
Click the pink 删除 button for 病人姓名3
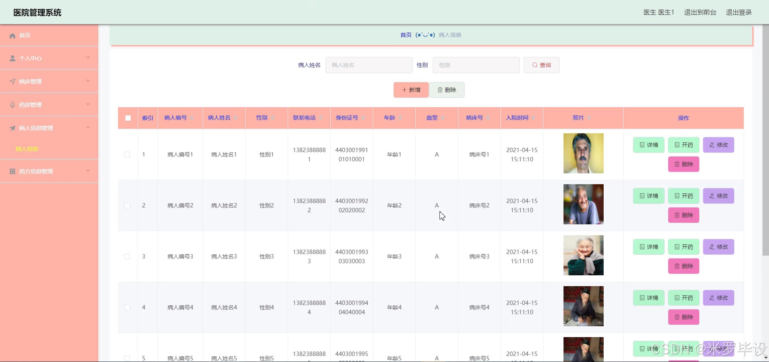pos(684,266)
